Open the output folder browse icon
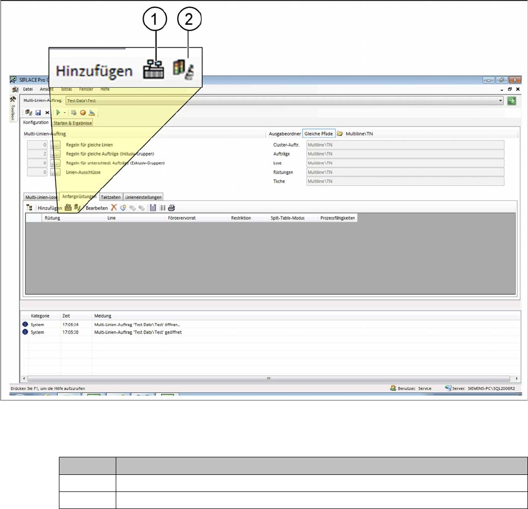 coord(340,133)
